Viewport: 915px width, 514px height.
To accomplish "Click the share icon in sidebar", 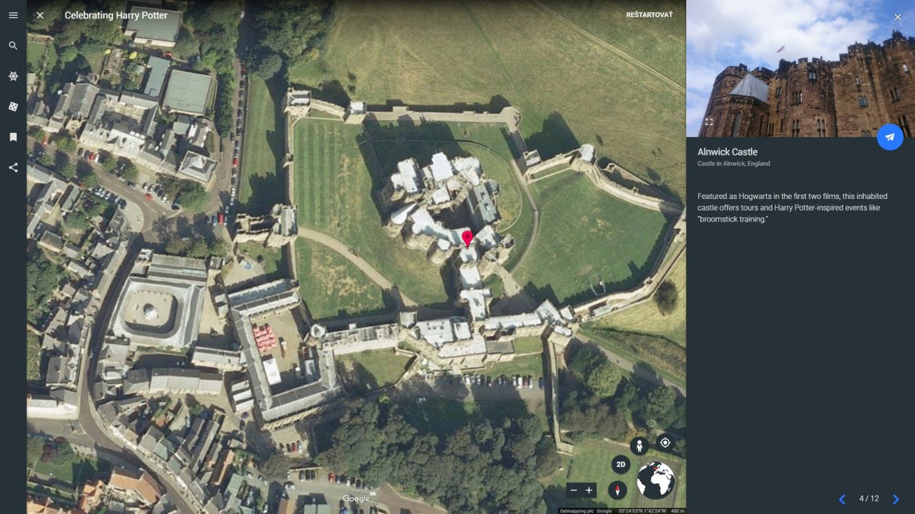I will coord(13,167).
